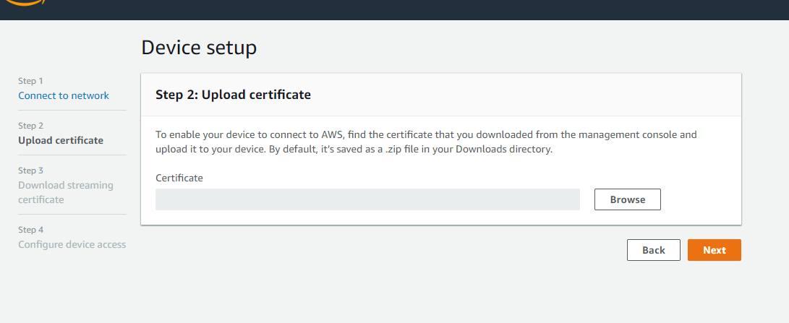This screenshot has width=789, height=323.
Task: Click the AWS logo in the header
Action: click(x=25, y=4)
